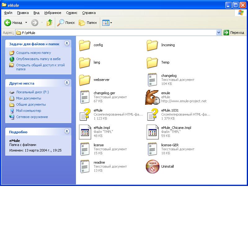
Task: Select the eMule compiled HTML help icon
Action: pos(85,114)
